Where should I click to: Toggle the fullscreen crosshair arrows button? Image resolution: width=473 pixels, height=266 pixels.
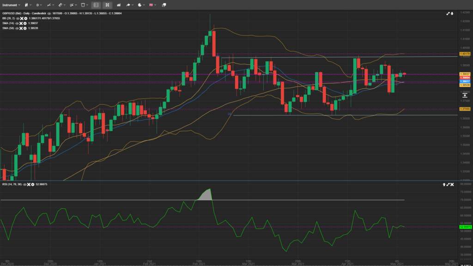tap(107, 5)
